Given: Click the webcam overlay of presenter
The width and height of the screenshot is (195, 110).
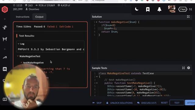Looking at the screenshot, I should [x=27, y=86].
